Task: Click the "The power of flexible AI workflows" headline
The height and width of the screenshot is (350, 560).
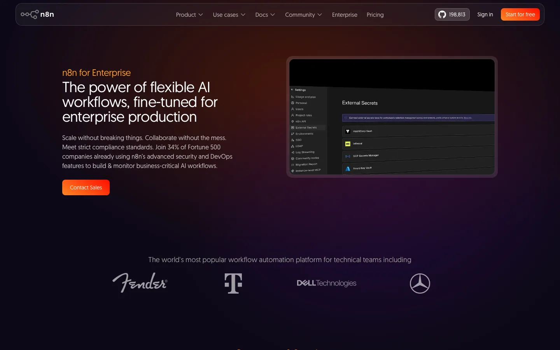Action: click(140, 102)
